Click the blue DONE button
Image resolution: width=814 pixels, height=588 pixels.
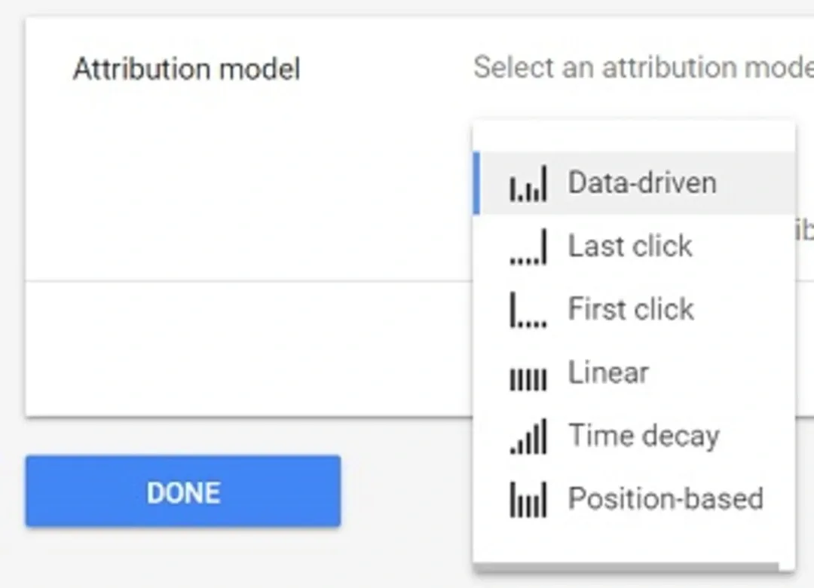[183, 492]
